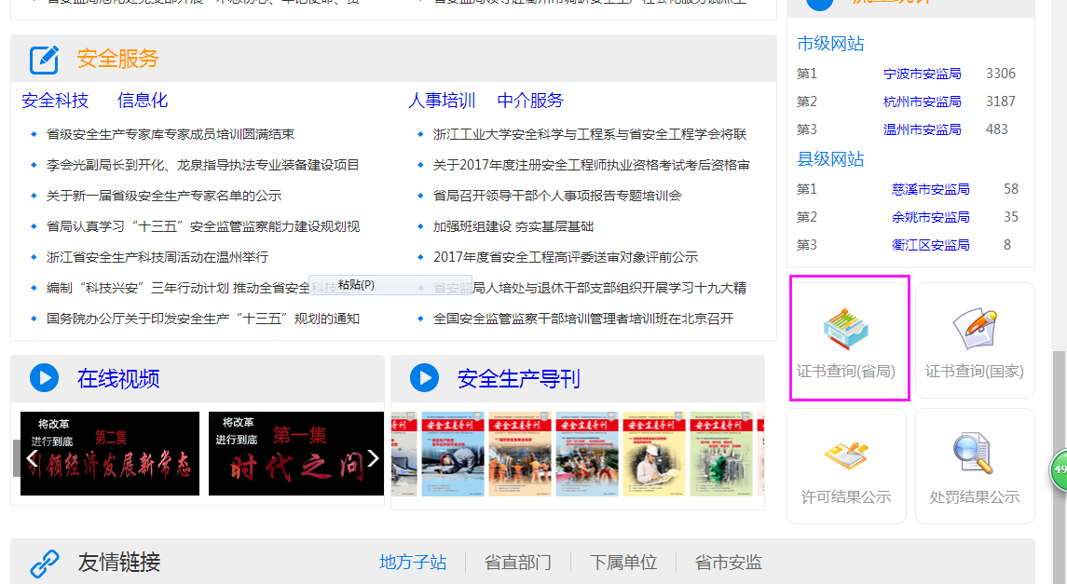Open 慈溪市安监局 site link
Viewport: 1067px width, 584px height.
930,189
